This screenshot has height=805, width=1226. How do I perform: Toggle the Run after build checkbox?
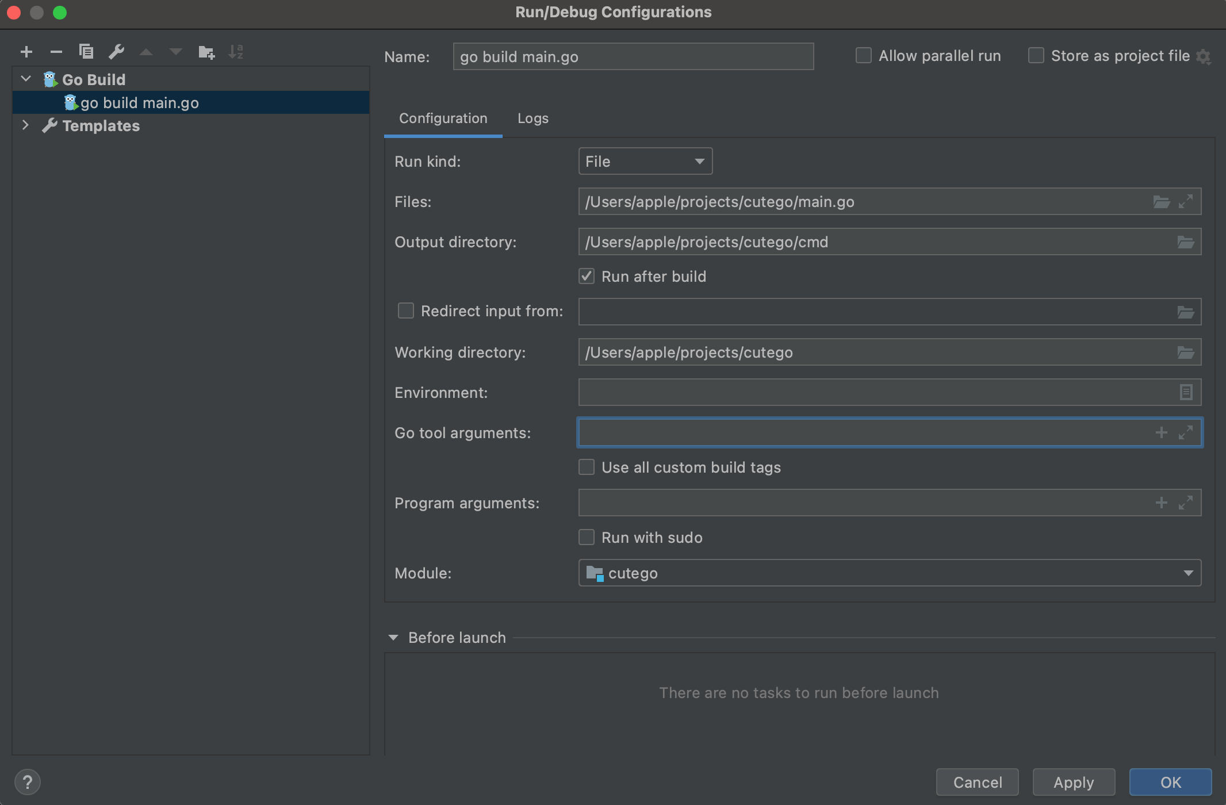point(585,276)
